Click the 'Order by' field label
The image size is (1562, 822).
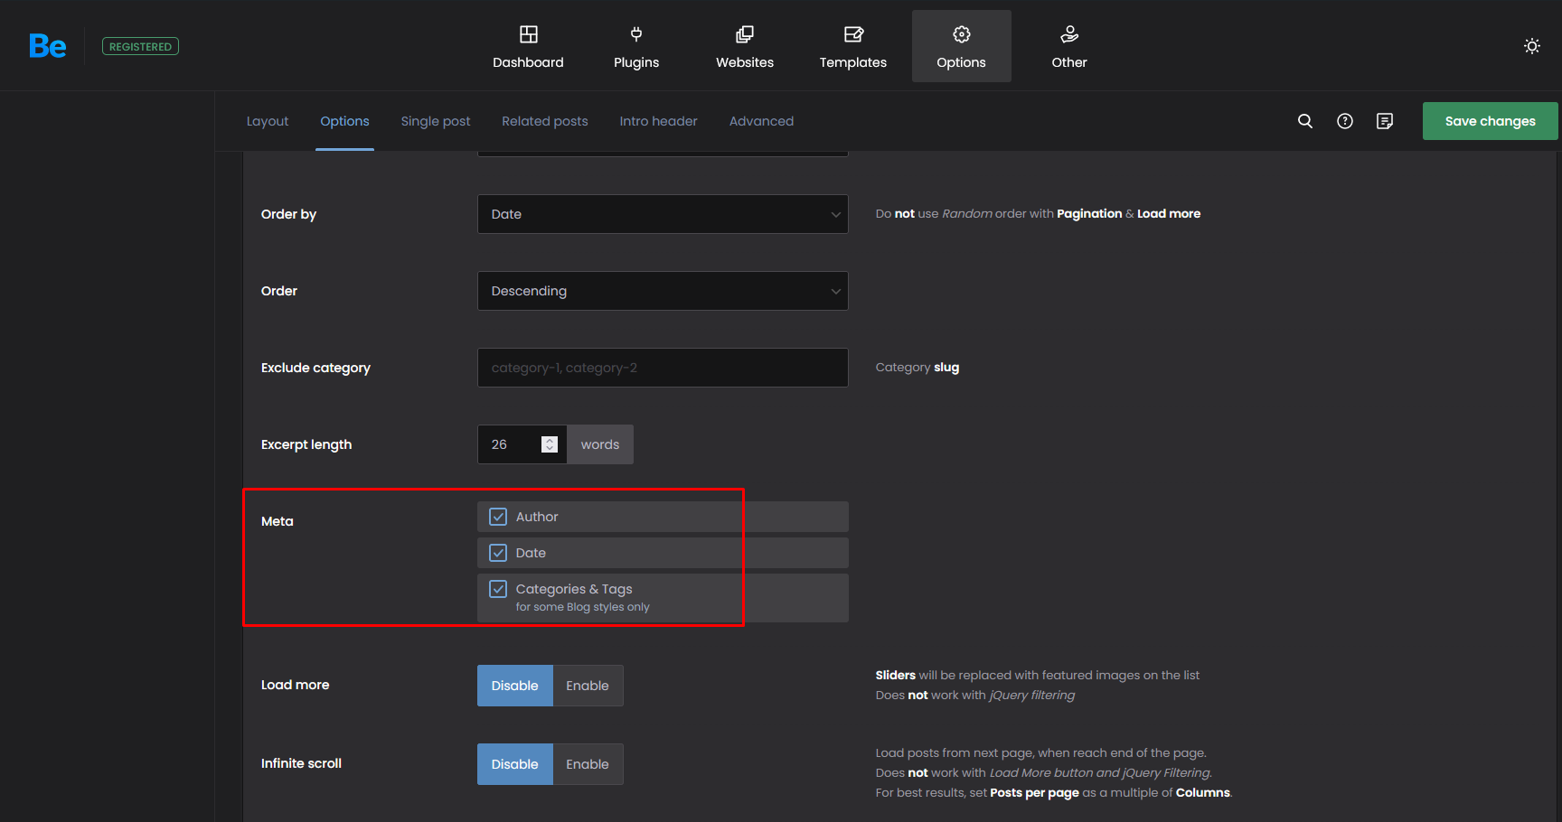[x=288, y=214]
